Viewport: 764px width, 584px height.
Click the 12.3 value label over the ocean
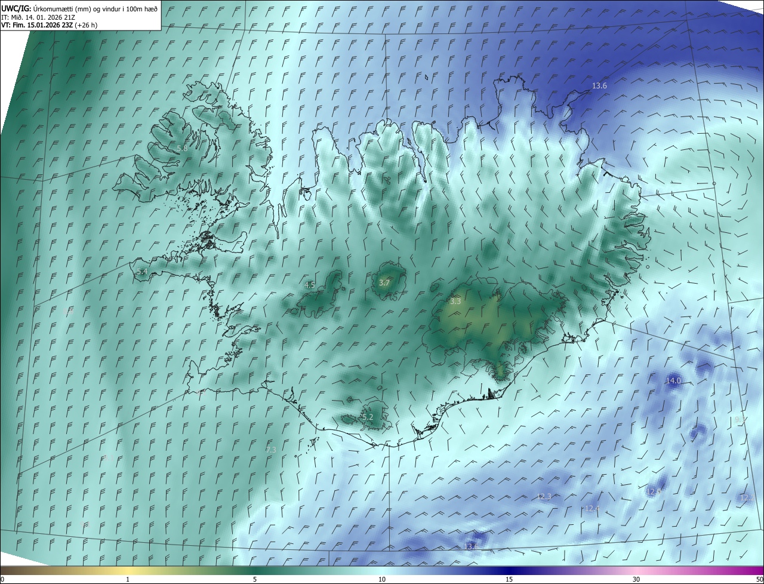(x=544, y=497)
